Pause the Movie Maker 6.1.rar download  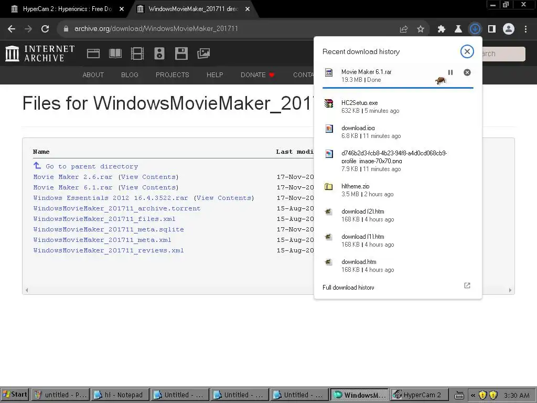(450, 72)
